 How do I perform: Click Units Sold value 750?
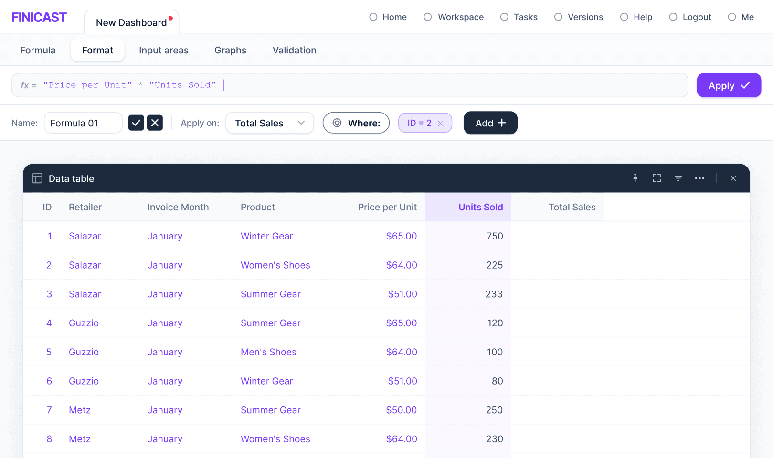point(495,236)
